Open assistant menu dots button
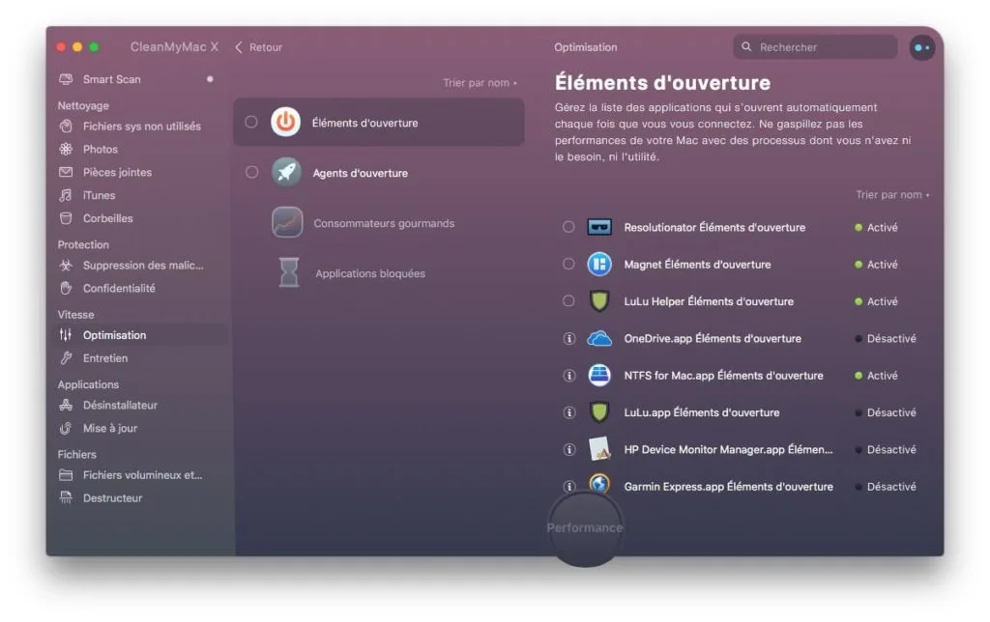Image resolution: width=990 pixels, height=622 pixels. (921, 47)
